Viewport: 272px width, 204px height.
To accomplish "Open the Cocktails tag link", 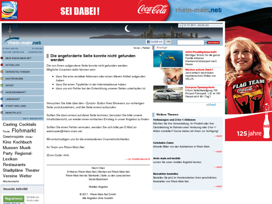I will point(28,125).
